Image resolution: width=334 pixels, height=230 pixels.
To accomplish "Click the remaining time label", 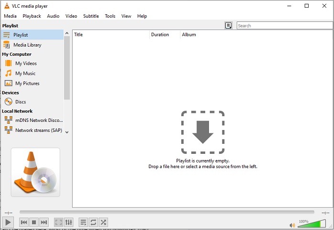I will (325, 213).
